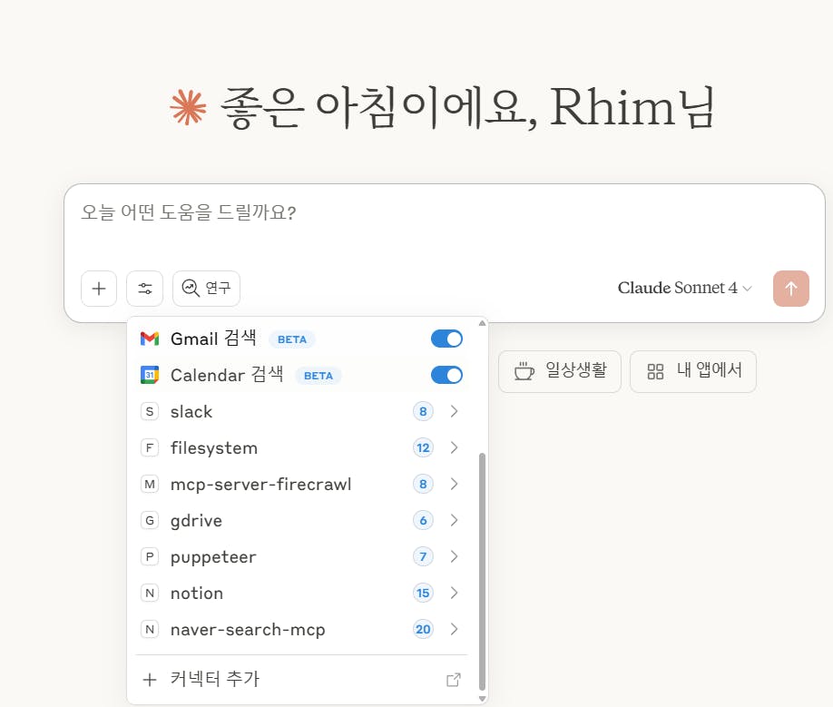Viewport: 833px width, 707px height.
Task: Click the mcp-server-firecrawl count 8 badge
Action: coord(423,485)
